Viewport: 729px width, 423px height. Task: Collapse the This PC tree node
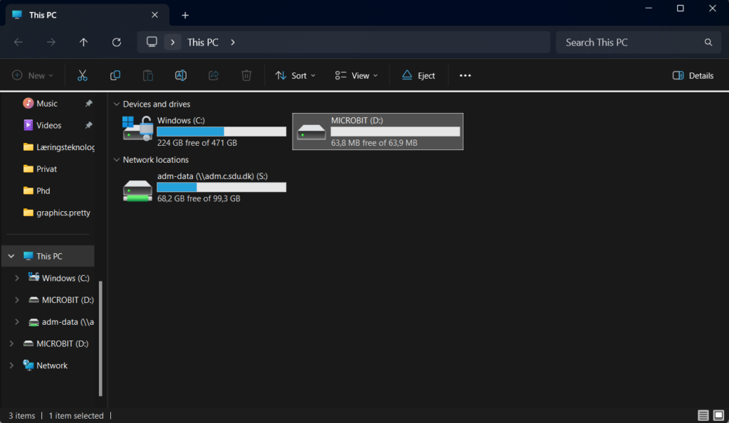(11, 257)
